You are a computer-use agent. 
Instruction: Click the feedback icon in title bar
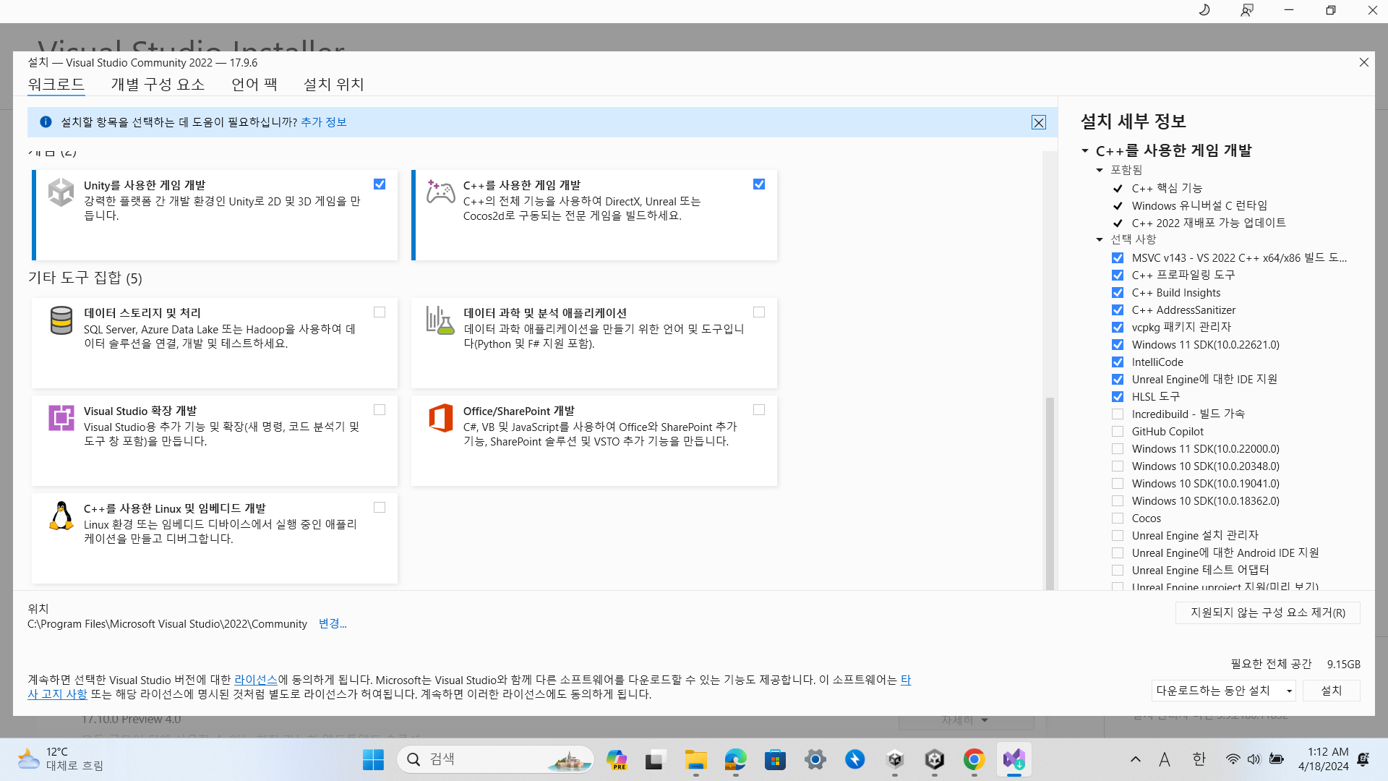[1247, 10]
